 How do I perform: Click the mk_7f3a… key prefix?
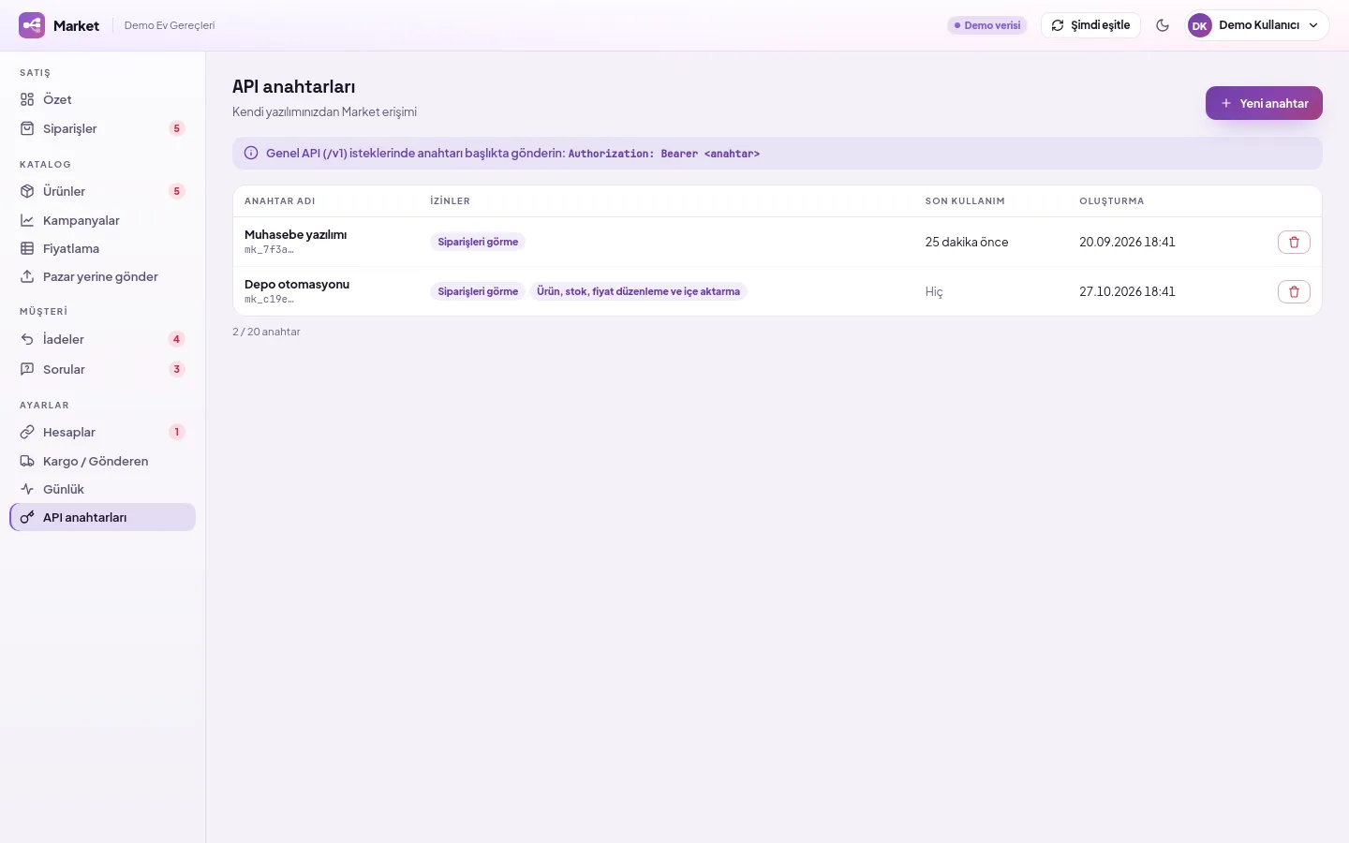[x=269, y=250]
